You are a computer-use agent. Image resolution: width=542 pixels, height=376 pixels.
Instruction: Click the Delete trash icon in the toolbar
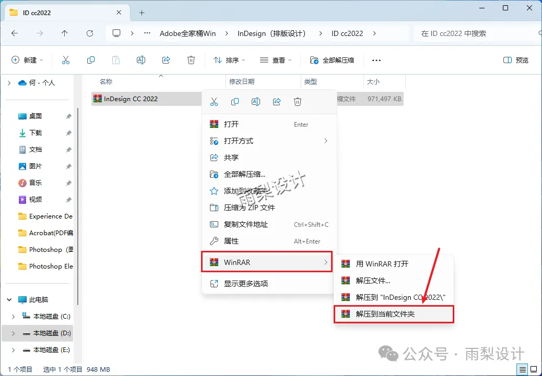[x=191, y=60]
